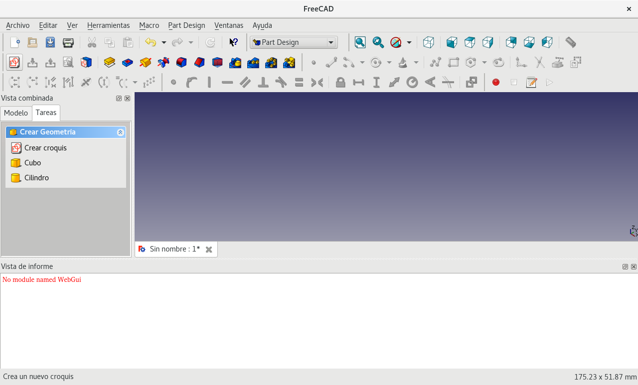Choose the Linear Pattern icon
The width and height of the screenshot is (638, 385).
point(253,62)
